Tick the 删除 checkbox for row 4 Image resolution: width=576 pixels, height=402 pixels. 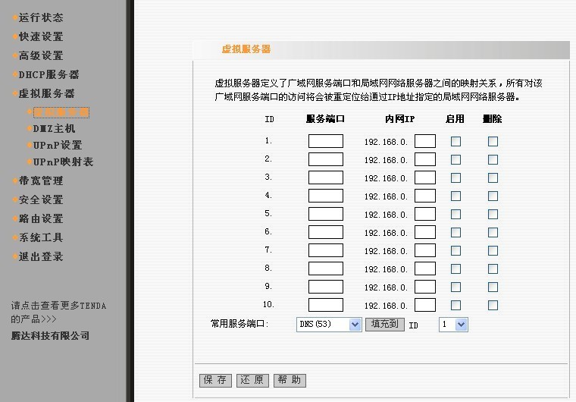pyautogui.click(x=493, y=196)
